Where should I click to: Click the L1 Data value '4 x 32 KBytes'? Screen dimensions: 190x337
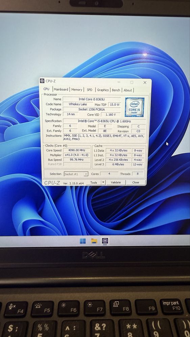pyautogui.click(x=118, y=150)
